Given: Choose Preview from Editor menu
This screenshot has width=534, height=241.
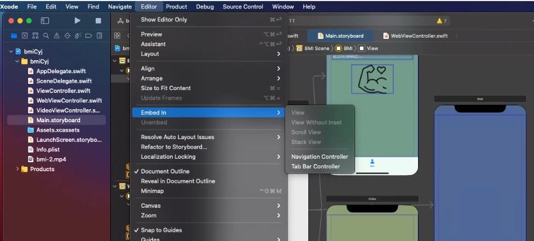Looking at the screenshot, I should (208, 34).
